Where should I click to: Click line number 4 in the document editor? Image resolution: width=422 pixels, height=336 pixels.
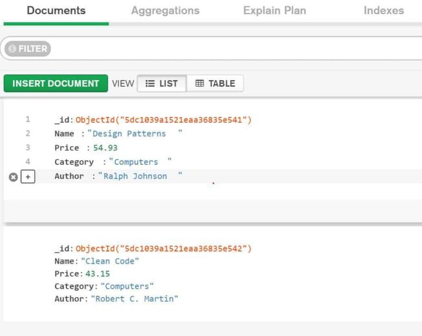pyautogui.click(x=28, y=162)
